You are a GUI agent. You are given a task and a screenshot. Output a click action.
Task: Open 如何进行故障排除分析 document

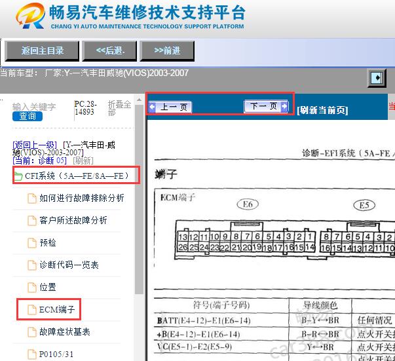click(81, 199)
